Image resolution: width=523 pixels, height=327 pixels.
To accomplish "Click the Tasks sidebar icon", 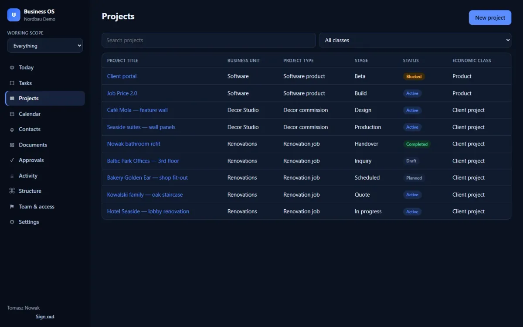I will point(12,83).
